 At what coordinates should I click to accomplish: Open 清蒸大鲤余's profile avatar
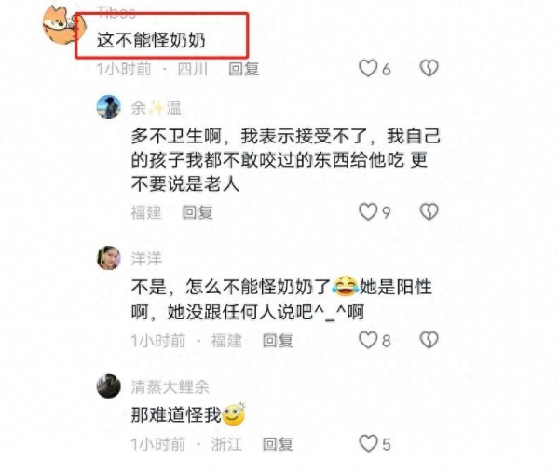[109, 385]
